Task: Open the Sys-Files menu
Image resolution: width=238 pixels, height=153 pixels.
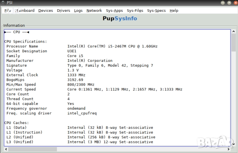Action: coord(135,11)
